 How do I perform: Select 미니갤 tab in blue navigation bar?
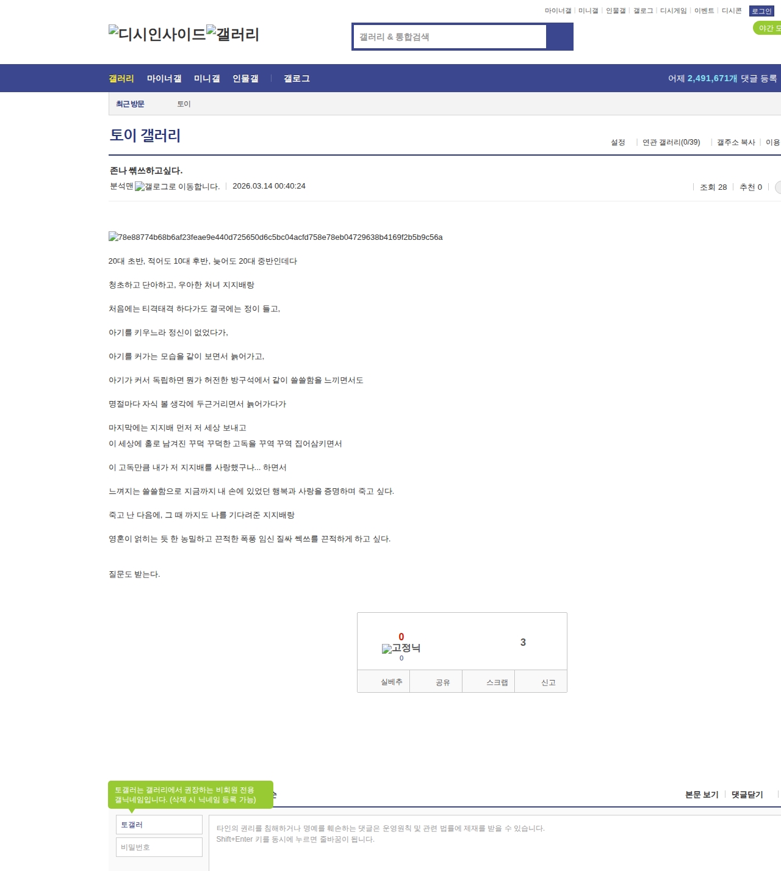click(x=207, y=78)
